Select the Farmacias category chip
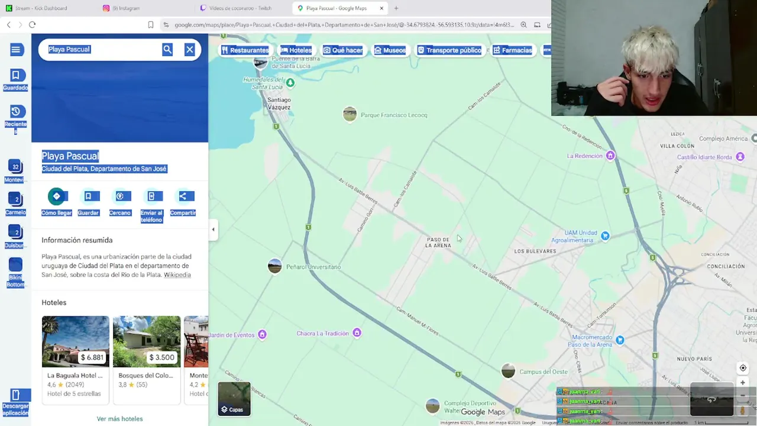 pyautogui.click(x=512, y=50)
